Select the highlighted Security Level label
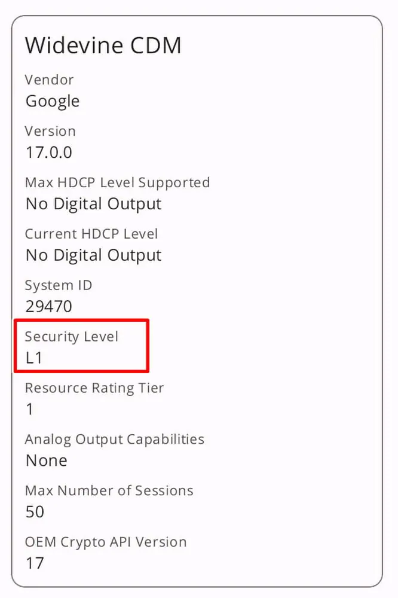Screen dimensions: 398x598 click(x=72, y=337)
